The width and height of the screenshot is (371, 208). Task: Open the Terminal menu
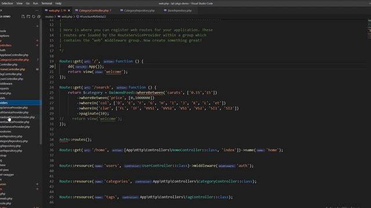point(46,3)
